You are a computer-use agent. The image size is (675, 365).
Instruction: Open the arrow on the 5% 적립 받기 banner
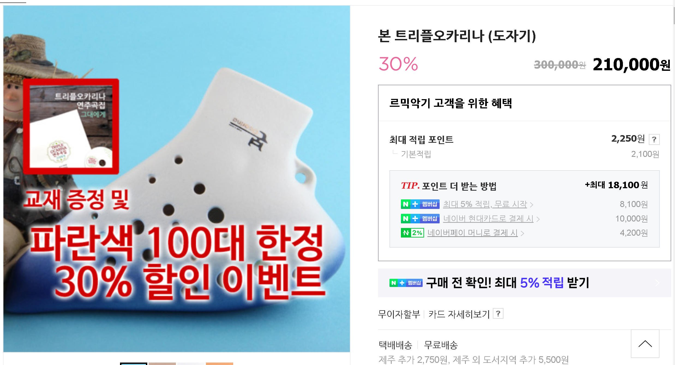(658, 283)
